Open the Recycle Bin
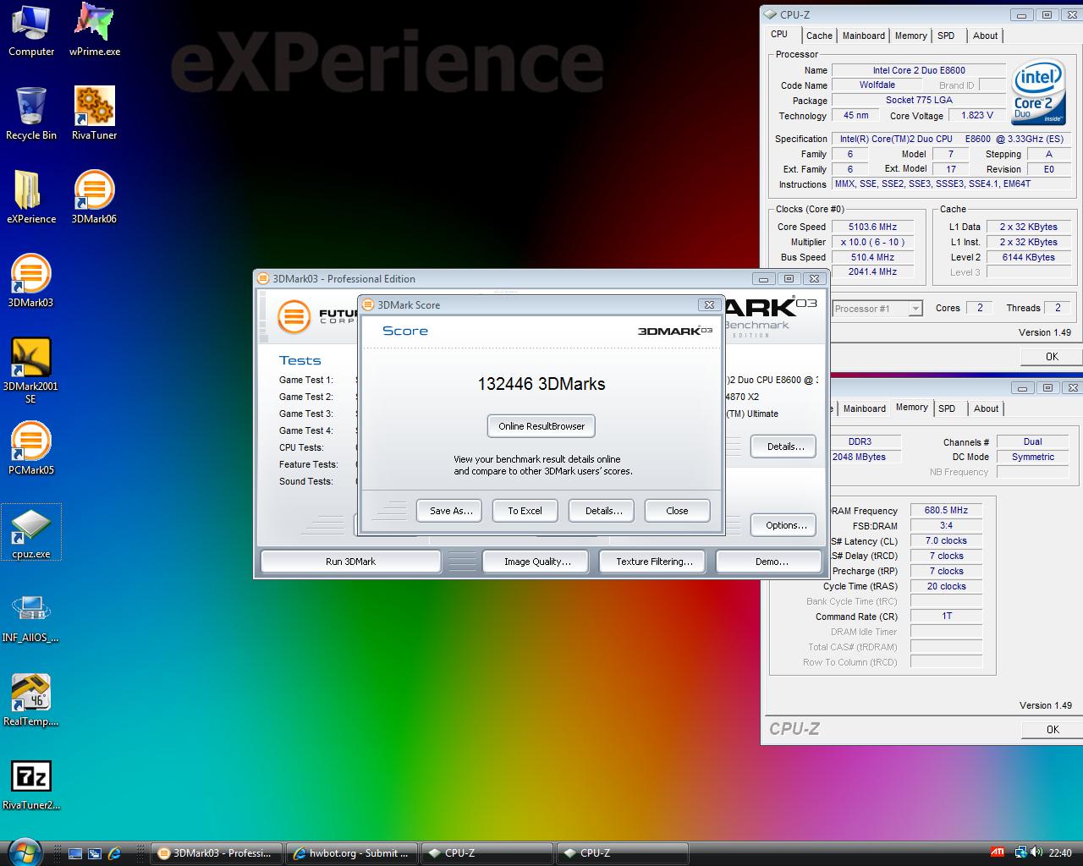 (x=31, y=113)
